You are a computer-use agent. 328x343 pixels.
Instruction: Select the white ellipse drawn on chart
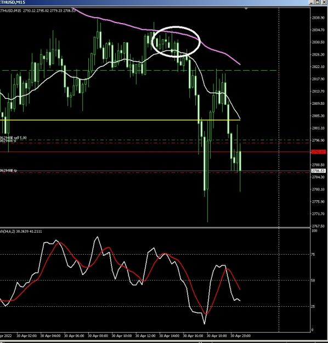tap(176, 42)
